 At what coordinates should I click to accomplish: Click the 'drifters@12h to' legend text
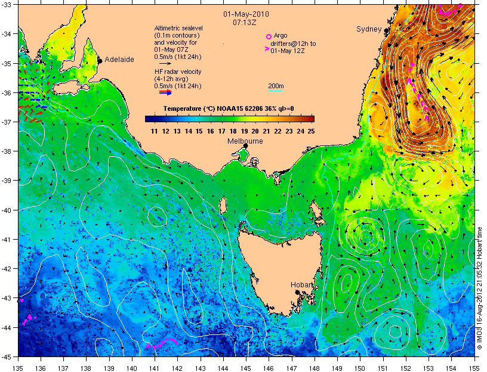pyautogui.click(x=293, y=44)
